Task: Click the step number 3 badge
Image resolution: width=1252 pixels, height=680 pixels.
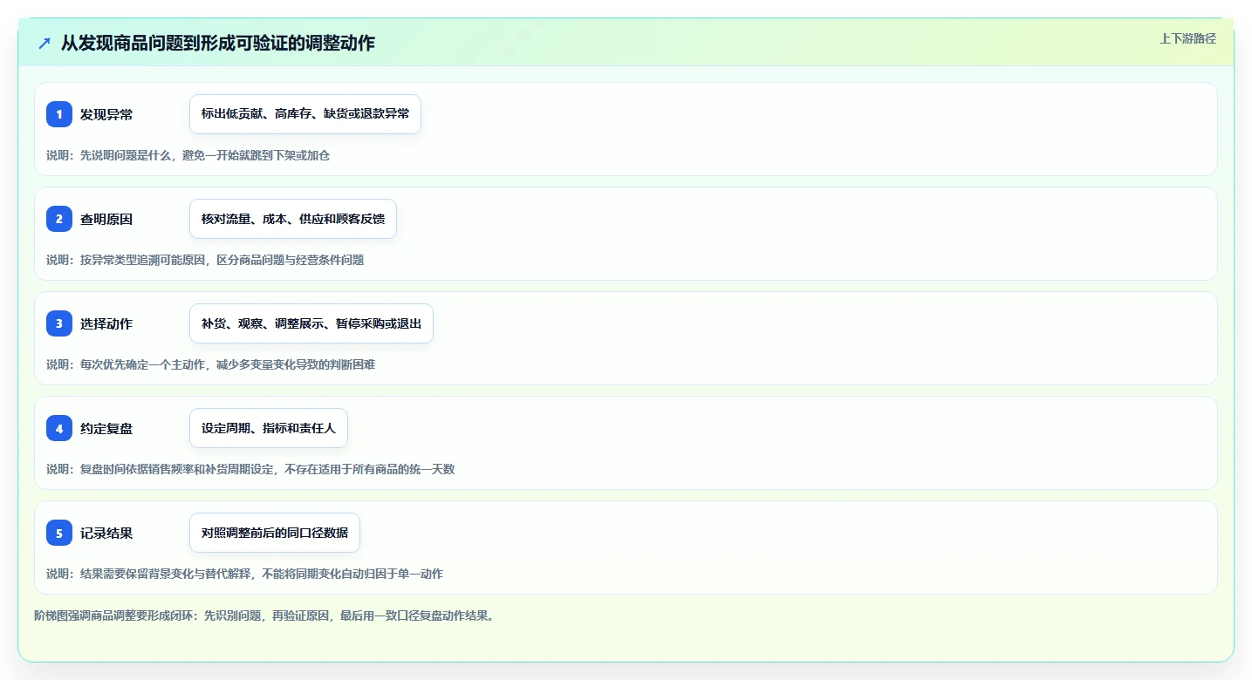Action: click(59, 323)
